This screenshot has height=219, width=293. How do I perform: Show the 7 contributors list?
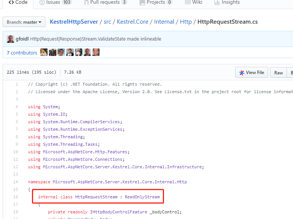point(22,53)
